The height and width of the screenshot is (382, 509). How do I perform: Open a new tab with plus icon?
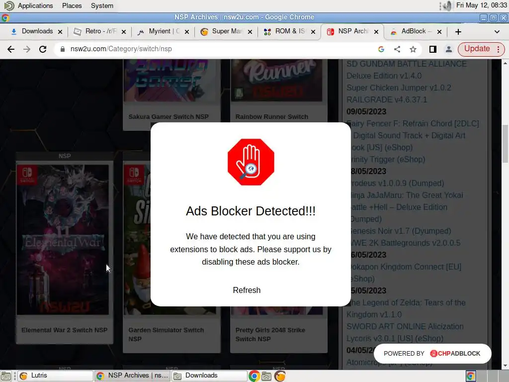click(x=458, y=32)
